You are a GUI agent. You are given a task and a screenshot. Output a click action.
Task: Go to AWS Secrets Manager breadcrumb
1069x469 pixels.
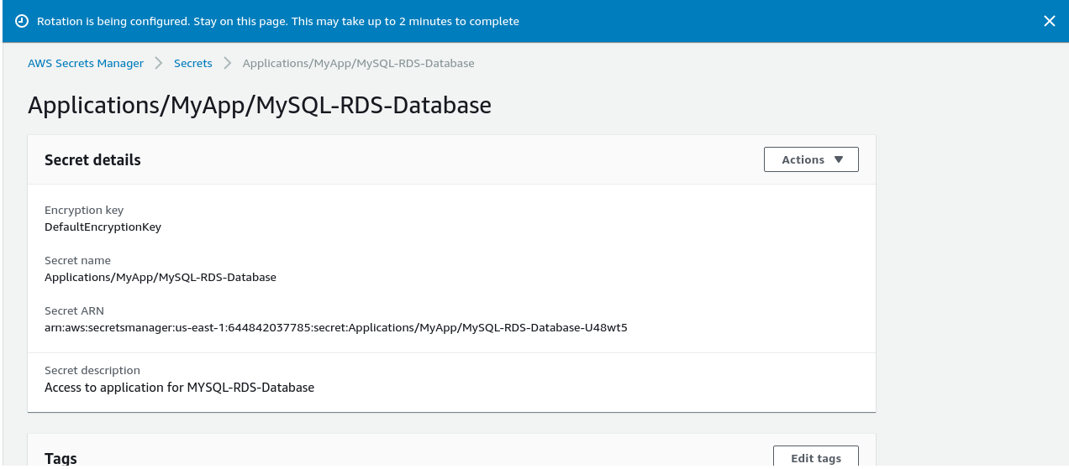coord(86,63)
